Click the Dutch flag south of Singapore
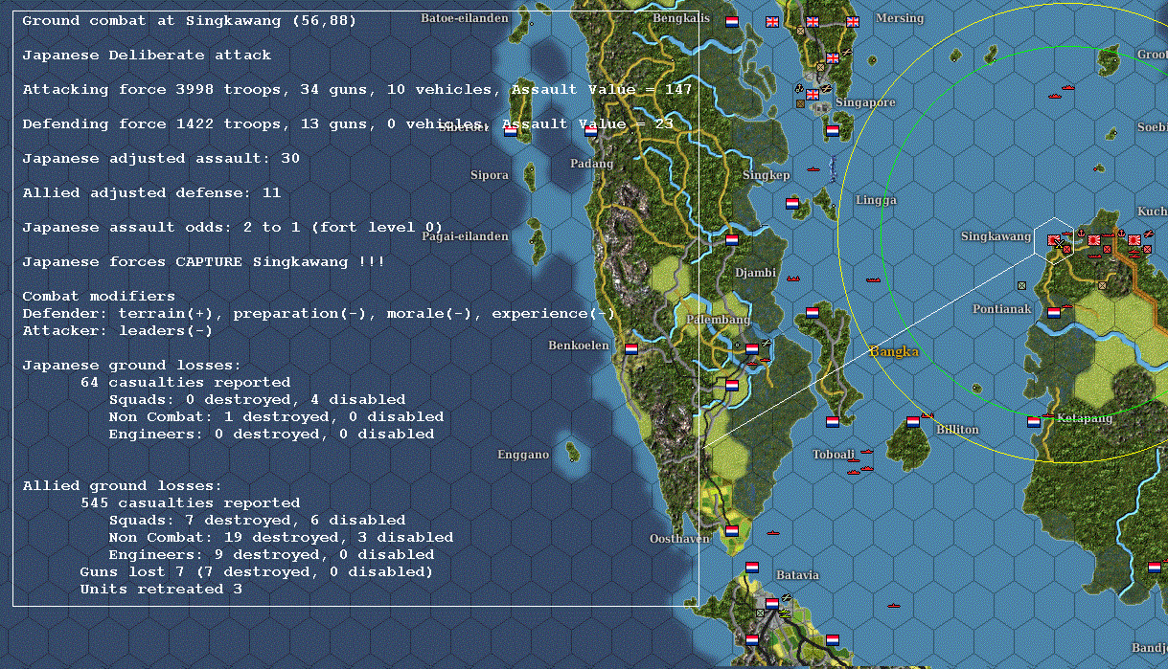 [x=833, y=131]
